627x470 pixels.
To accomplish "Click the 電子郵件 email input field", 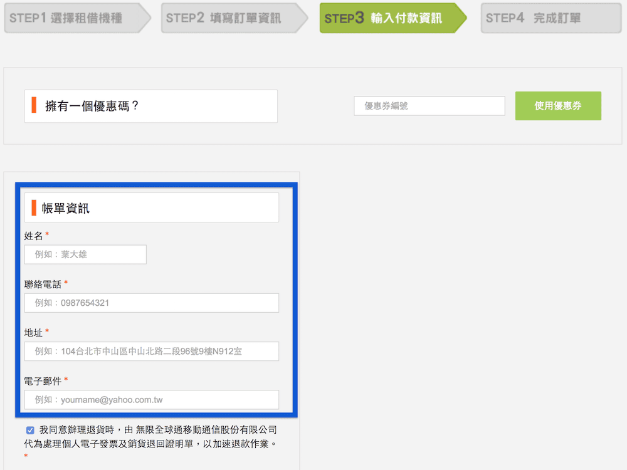I will (150, 400).
